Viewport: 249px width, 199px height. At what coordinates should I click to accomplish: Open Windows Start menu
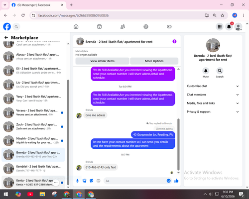[x=6, y=194]
